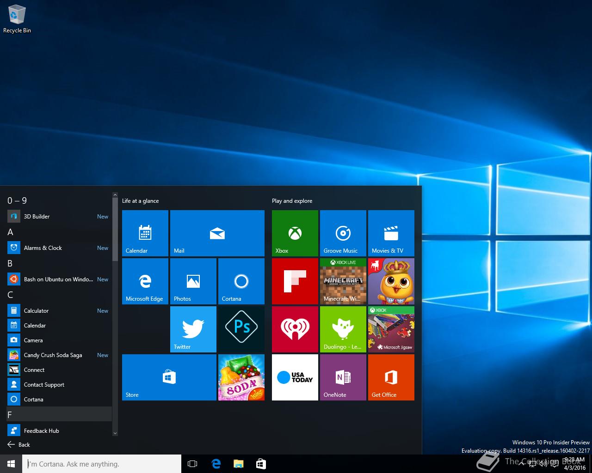
Task: Open the Duolingo tile
Action: tap(343, 329)
